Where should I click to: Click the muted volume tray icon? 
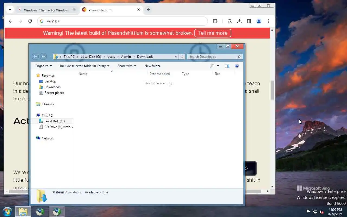click(322, 212)
